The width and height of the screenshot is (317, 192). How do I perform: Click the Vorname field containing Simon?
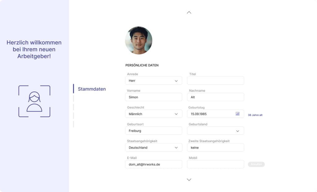click(154, 97)
